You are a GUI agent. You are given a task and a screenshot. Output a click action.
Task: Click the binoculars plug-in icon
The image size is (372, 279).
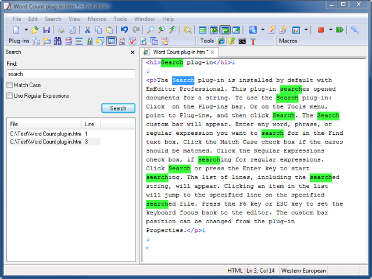58,41
